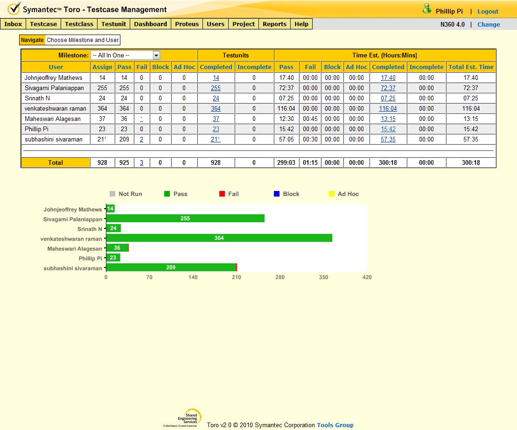Click the green user avatar icon
This screenshot has width=517, height=430.
coord(426,9)
